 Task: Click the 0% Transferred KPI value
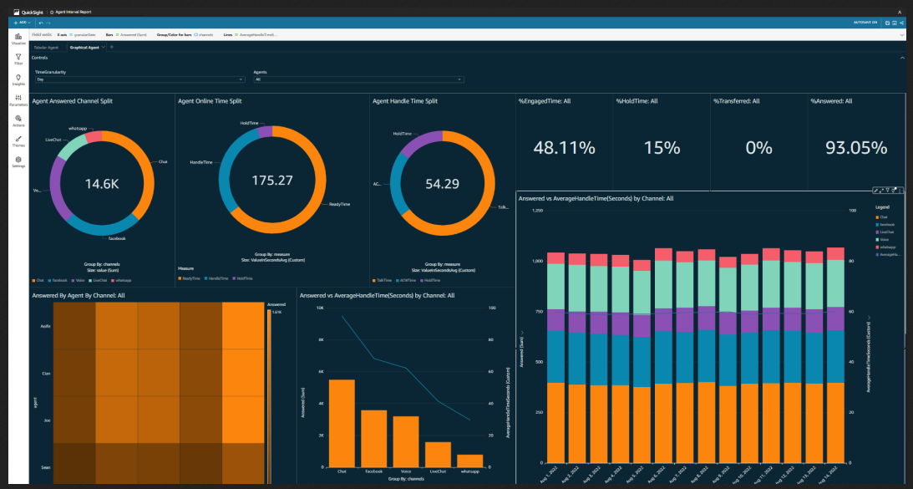pyautogui.click(x=758, y=147)
